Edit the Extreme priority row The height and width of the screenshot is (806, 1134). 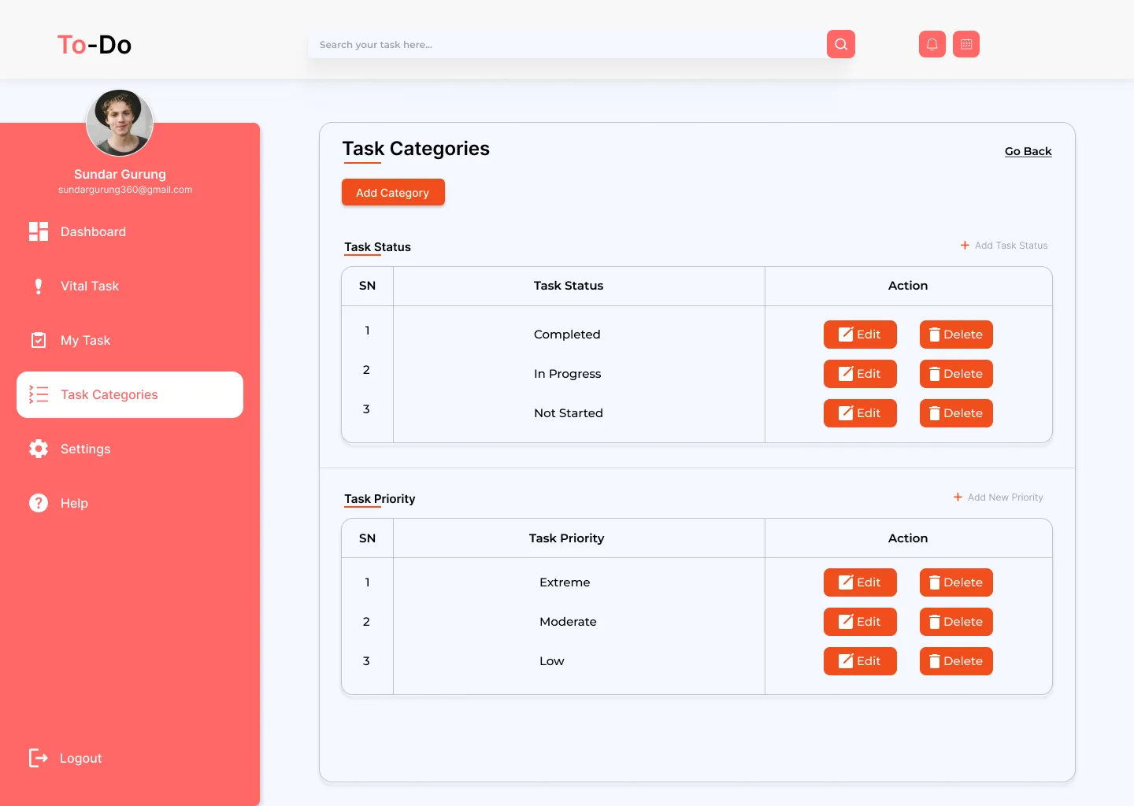click(860, 582)
